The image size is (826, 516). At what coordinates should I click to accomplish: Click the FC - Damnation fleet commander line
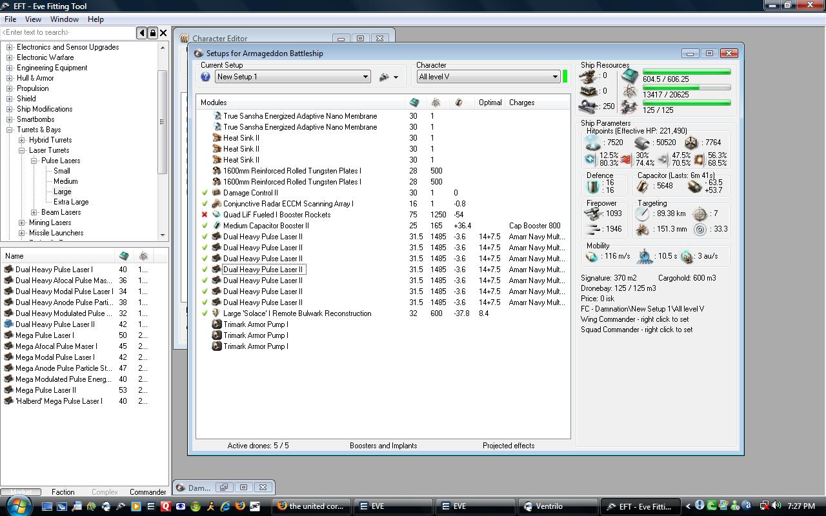pyautogui.click(x=643, y=309)
